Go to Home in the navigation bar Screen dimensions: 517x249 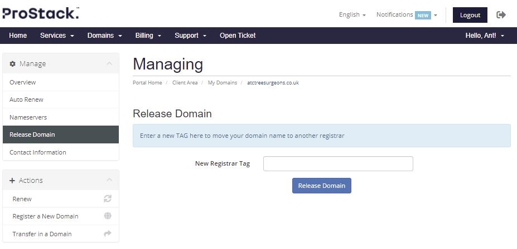click(18, 36)
